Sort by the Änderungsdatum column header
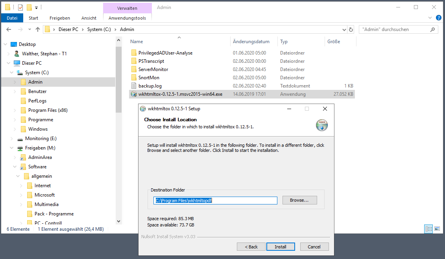Viewport: 445px width, 259px height. click(x=251, y=42)
